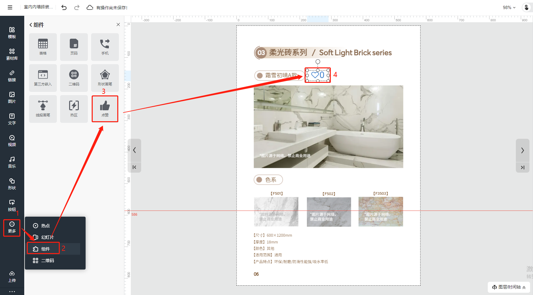The image size is (533, 295).
Task: Go to next page with right arrow
Action: coord(522,150)
